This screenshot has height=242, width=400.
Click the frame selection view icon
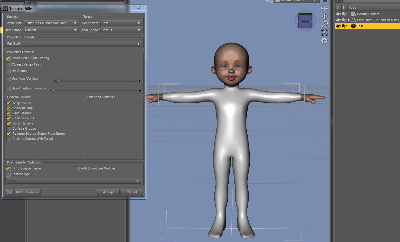[x=324, y=32]
